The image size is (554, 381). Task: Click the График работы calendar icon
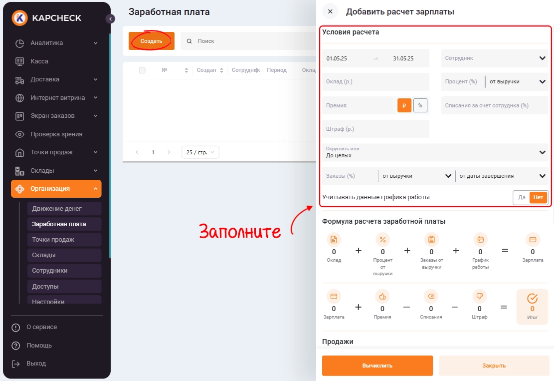tap(480, 240)
